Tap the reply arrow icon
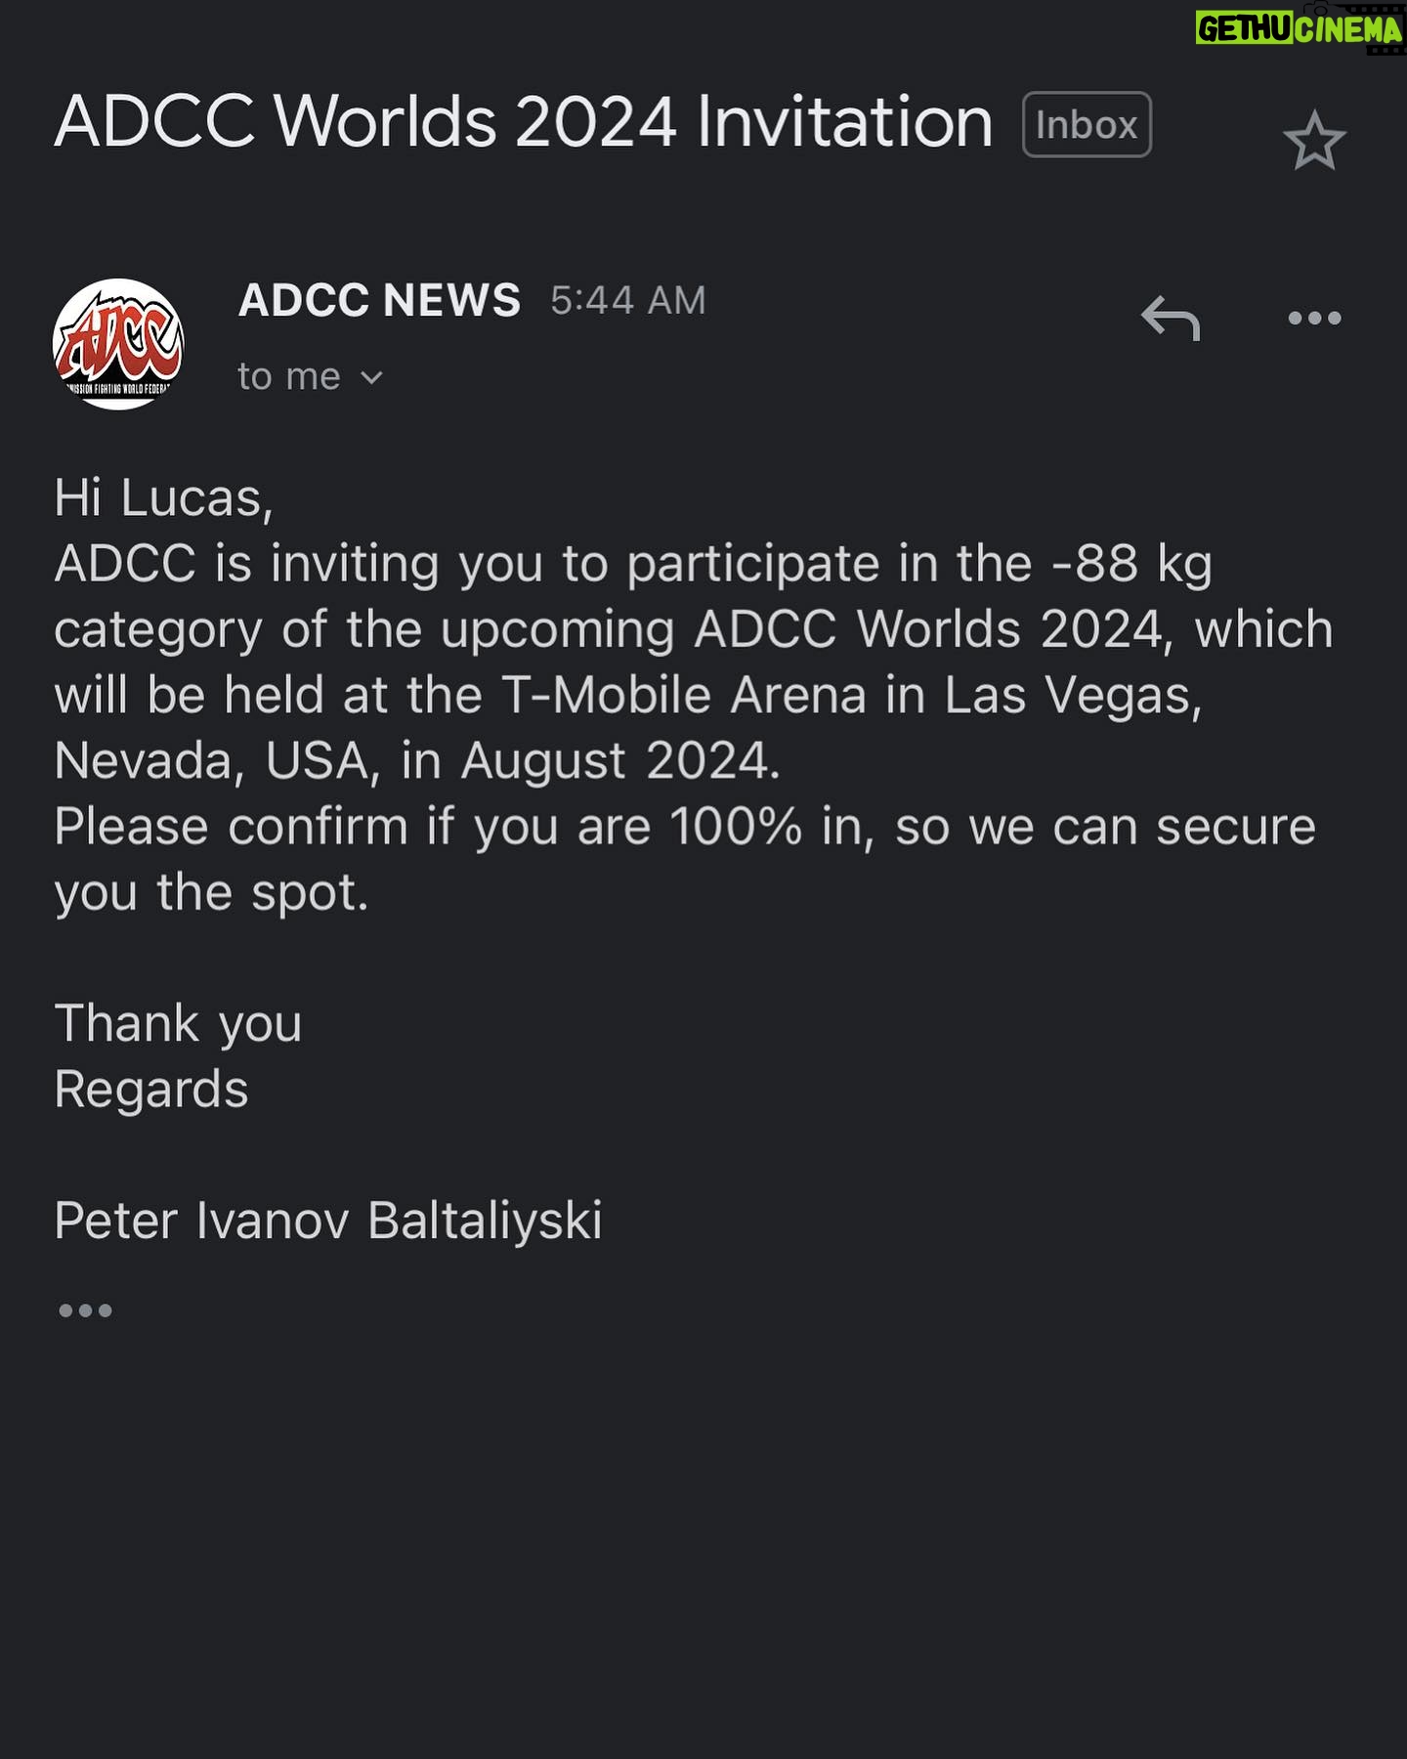 pos(1171,318)
